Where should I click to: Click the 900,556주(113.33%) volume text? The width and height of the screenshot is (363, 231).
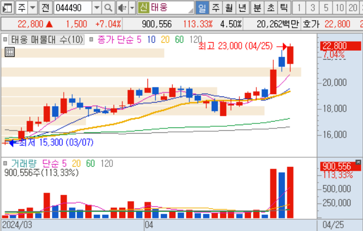(41, 172)
